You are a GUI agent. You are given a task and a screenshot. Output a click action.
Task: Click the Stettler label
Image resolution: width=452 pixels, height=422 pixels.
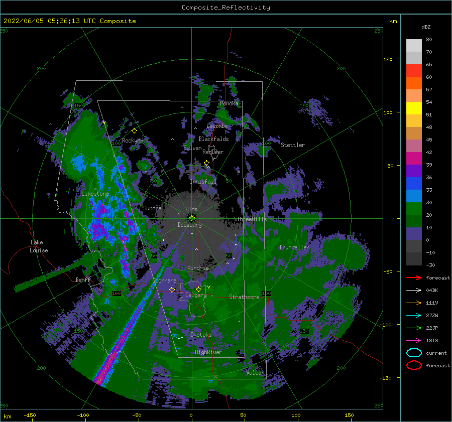pos(293,145)
